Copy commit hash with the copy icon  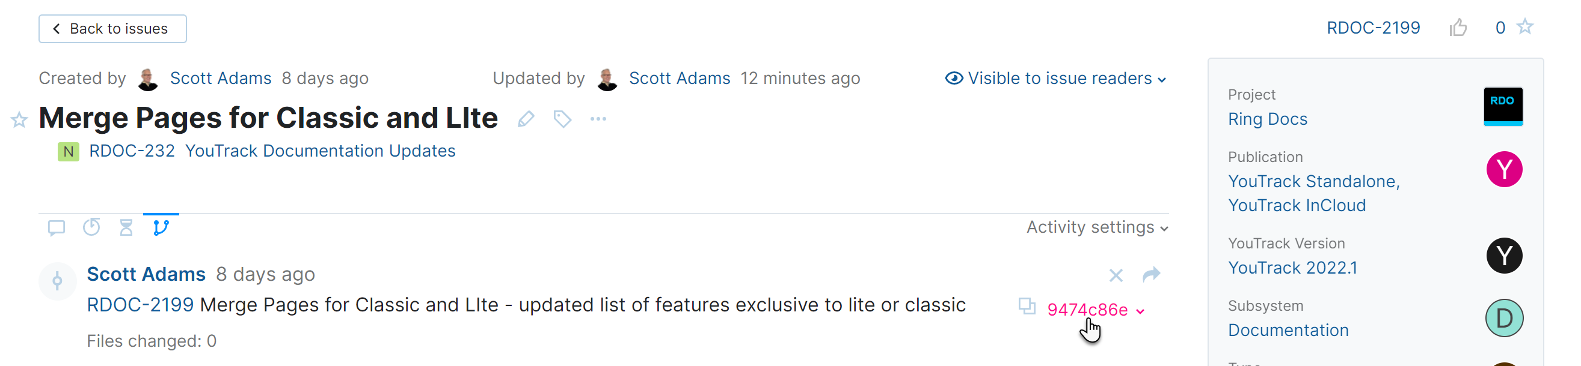[1027, 305]
